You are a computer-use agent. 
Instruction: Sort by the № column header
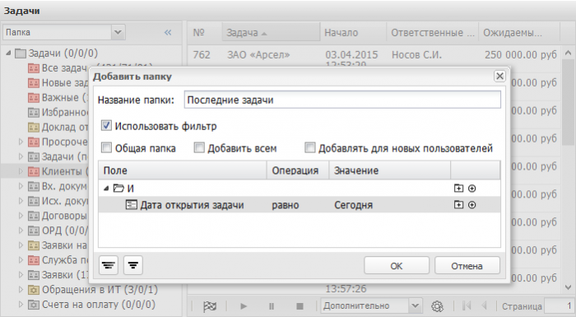pyautogui.click(x=205, y=33)
